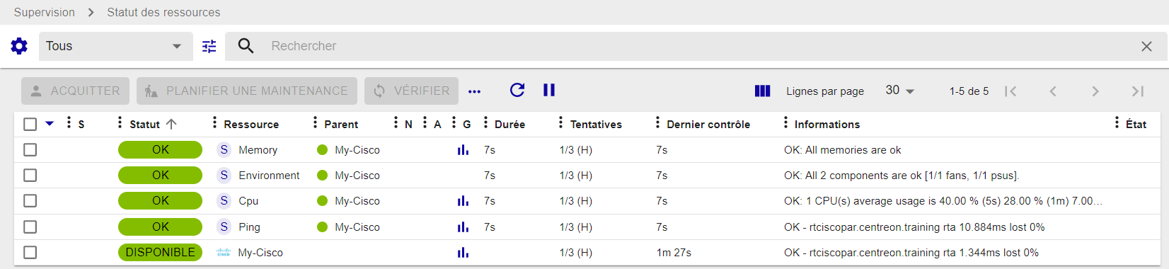Open the search criteria options icon
Screen dimensions: 1169x269
(x=209, y=46)
